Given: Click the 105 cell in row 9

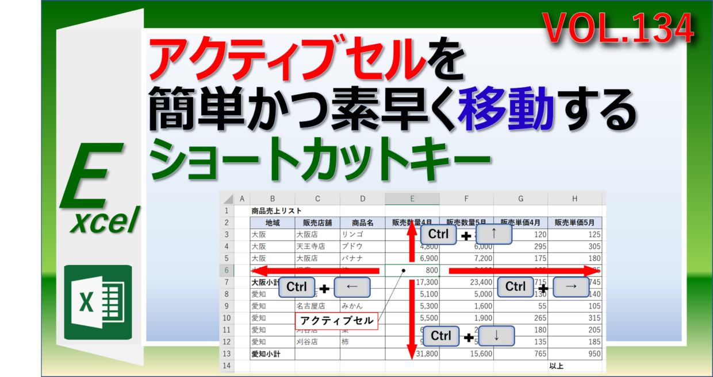Looking at the screenshot, I should pos(575,306).
